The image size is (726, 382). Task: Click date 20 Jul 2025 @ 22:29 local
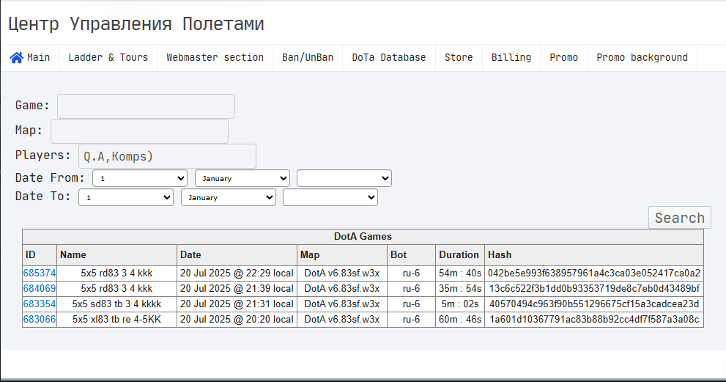click(x=237, y=273)
